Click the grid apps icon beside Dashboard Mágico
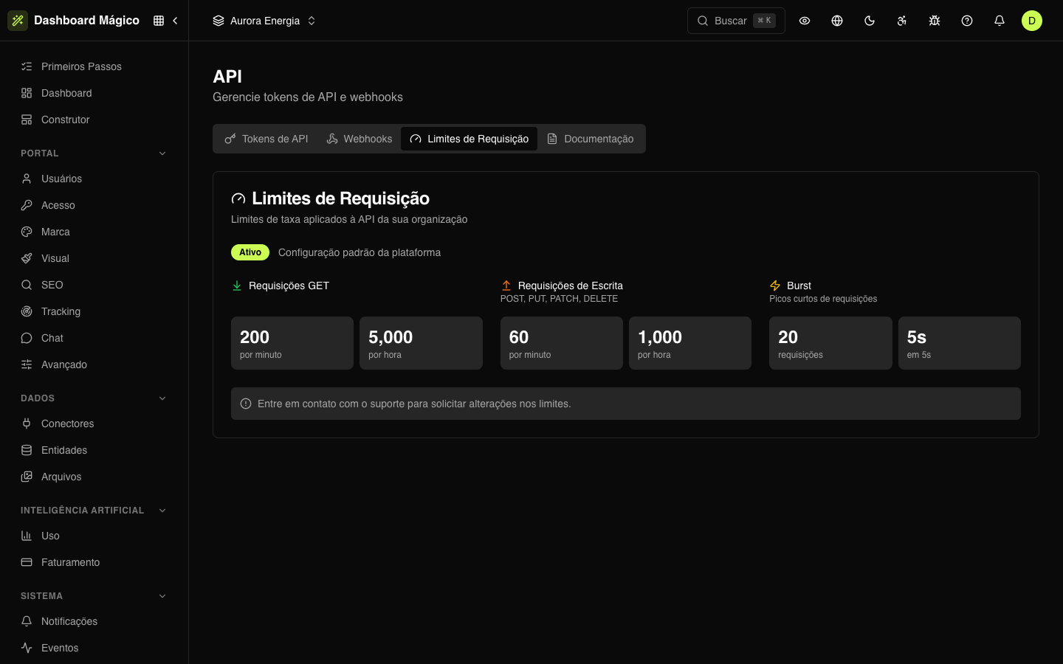This screenshot has height=664, width=1063. pos(159,21)
